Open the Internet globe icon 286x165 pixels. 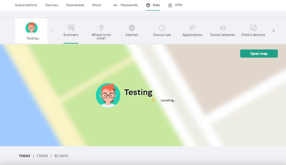pyautogui.click(x=132, y=28)
